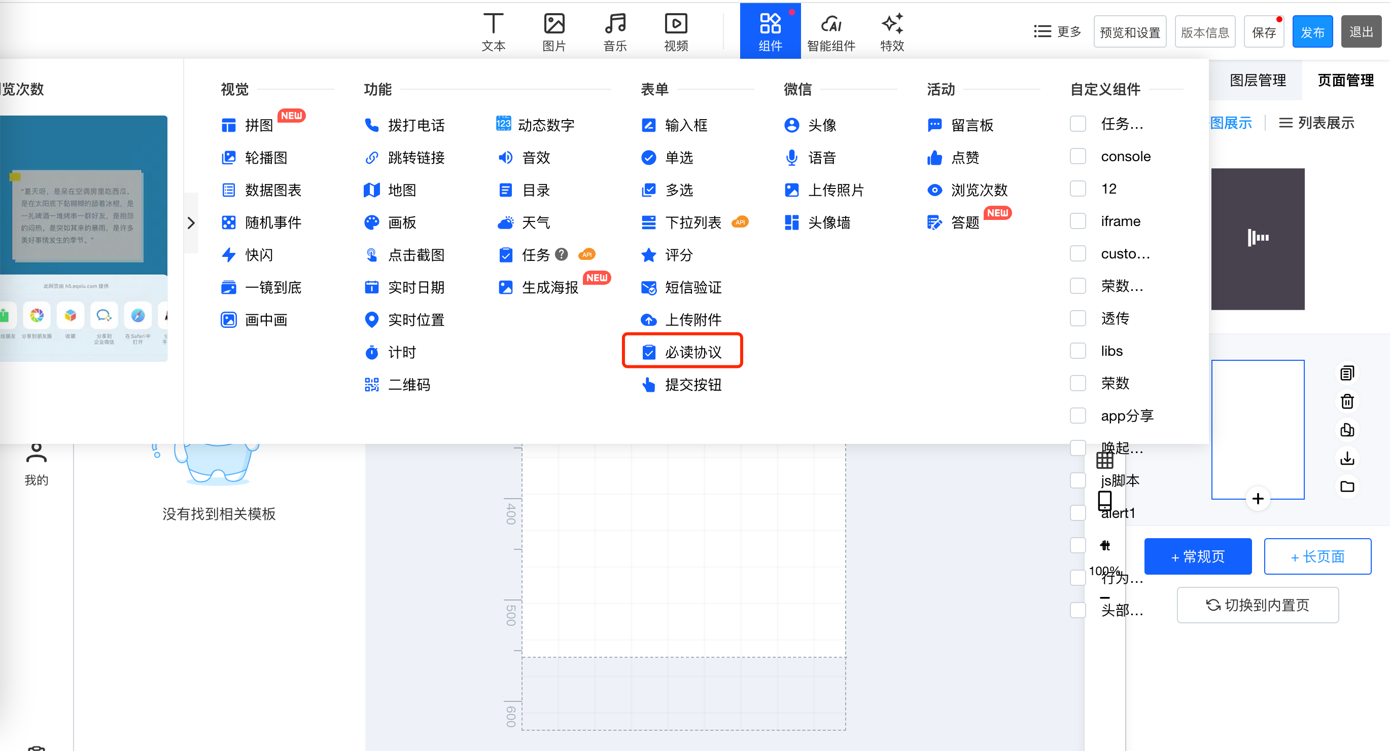This screenshot has width=1390, height=751.
Task: Open the 图片 image tool
Action: [554, 32]
